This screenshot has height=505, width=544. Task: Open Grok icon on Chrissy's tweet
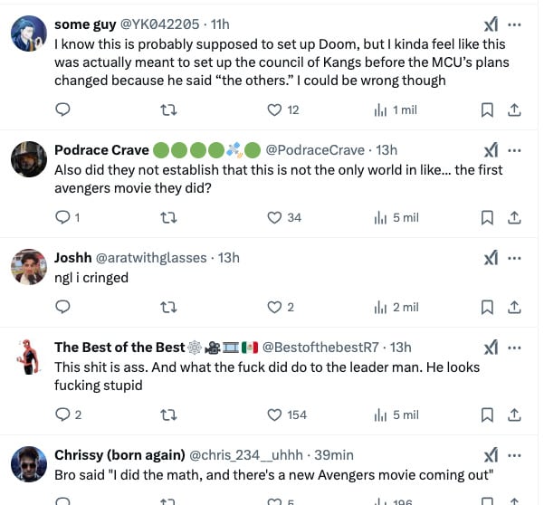491,454
